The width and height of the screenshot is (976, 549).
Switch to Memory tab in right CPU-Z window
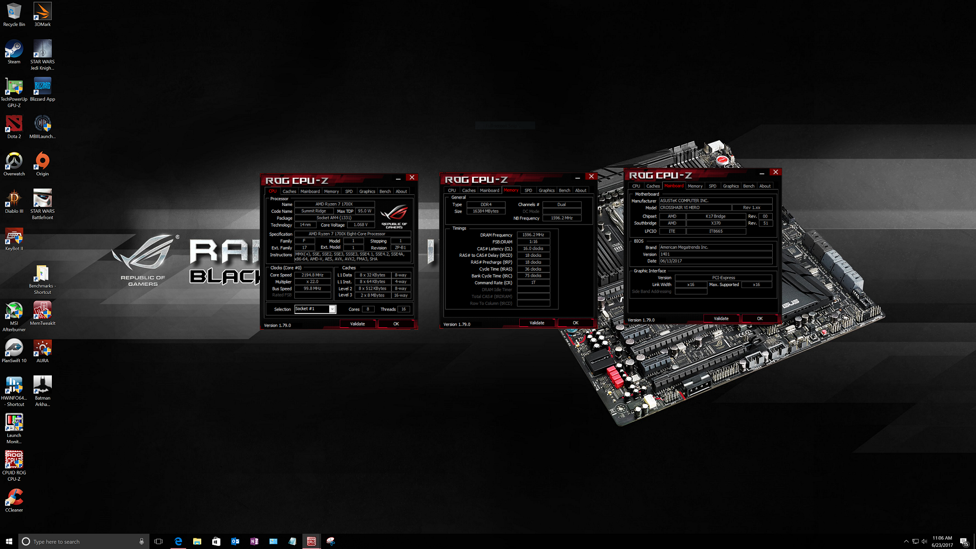695,186
